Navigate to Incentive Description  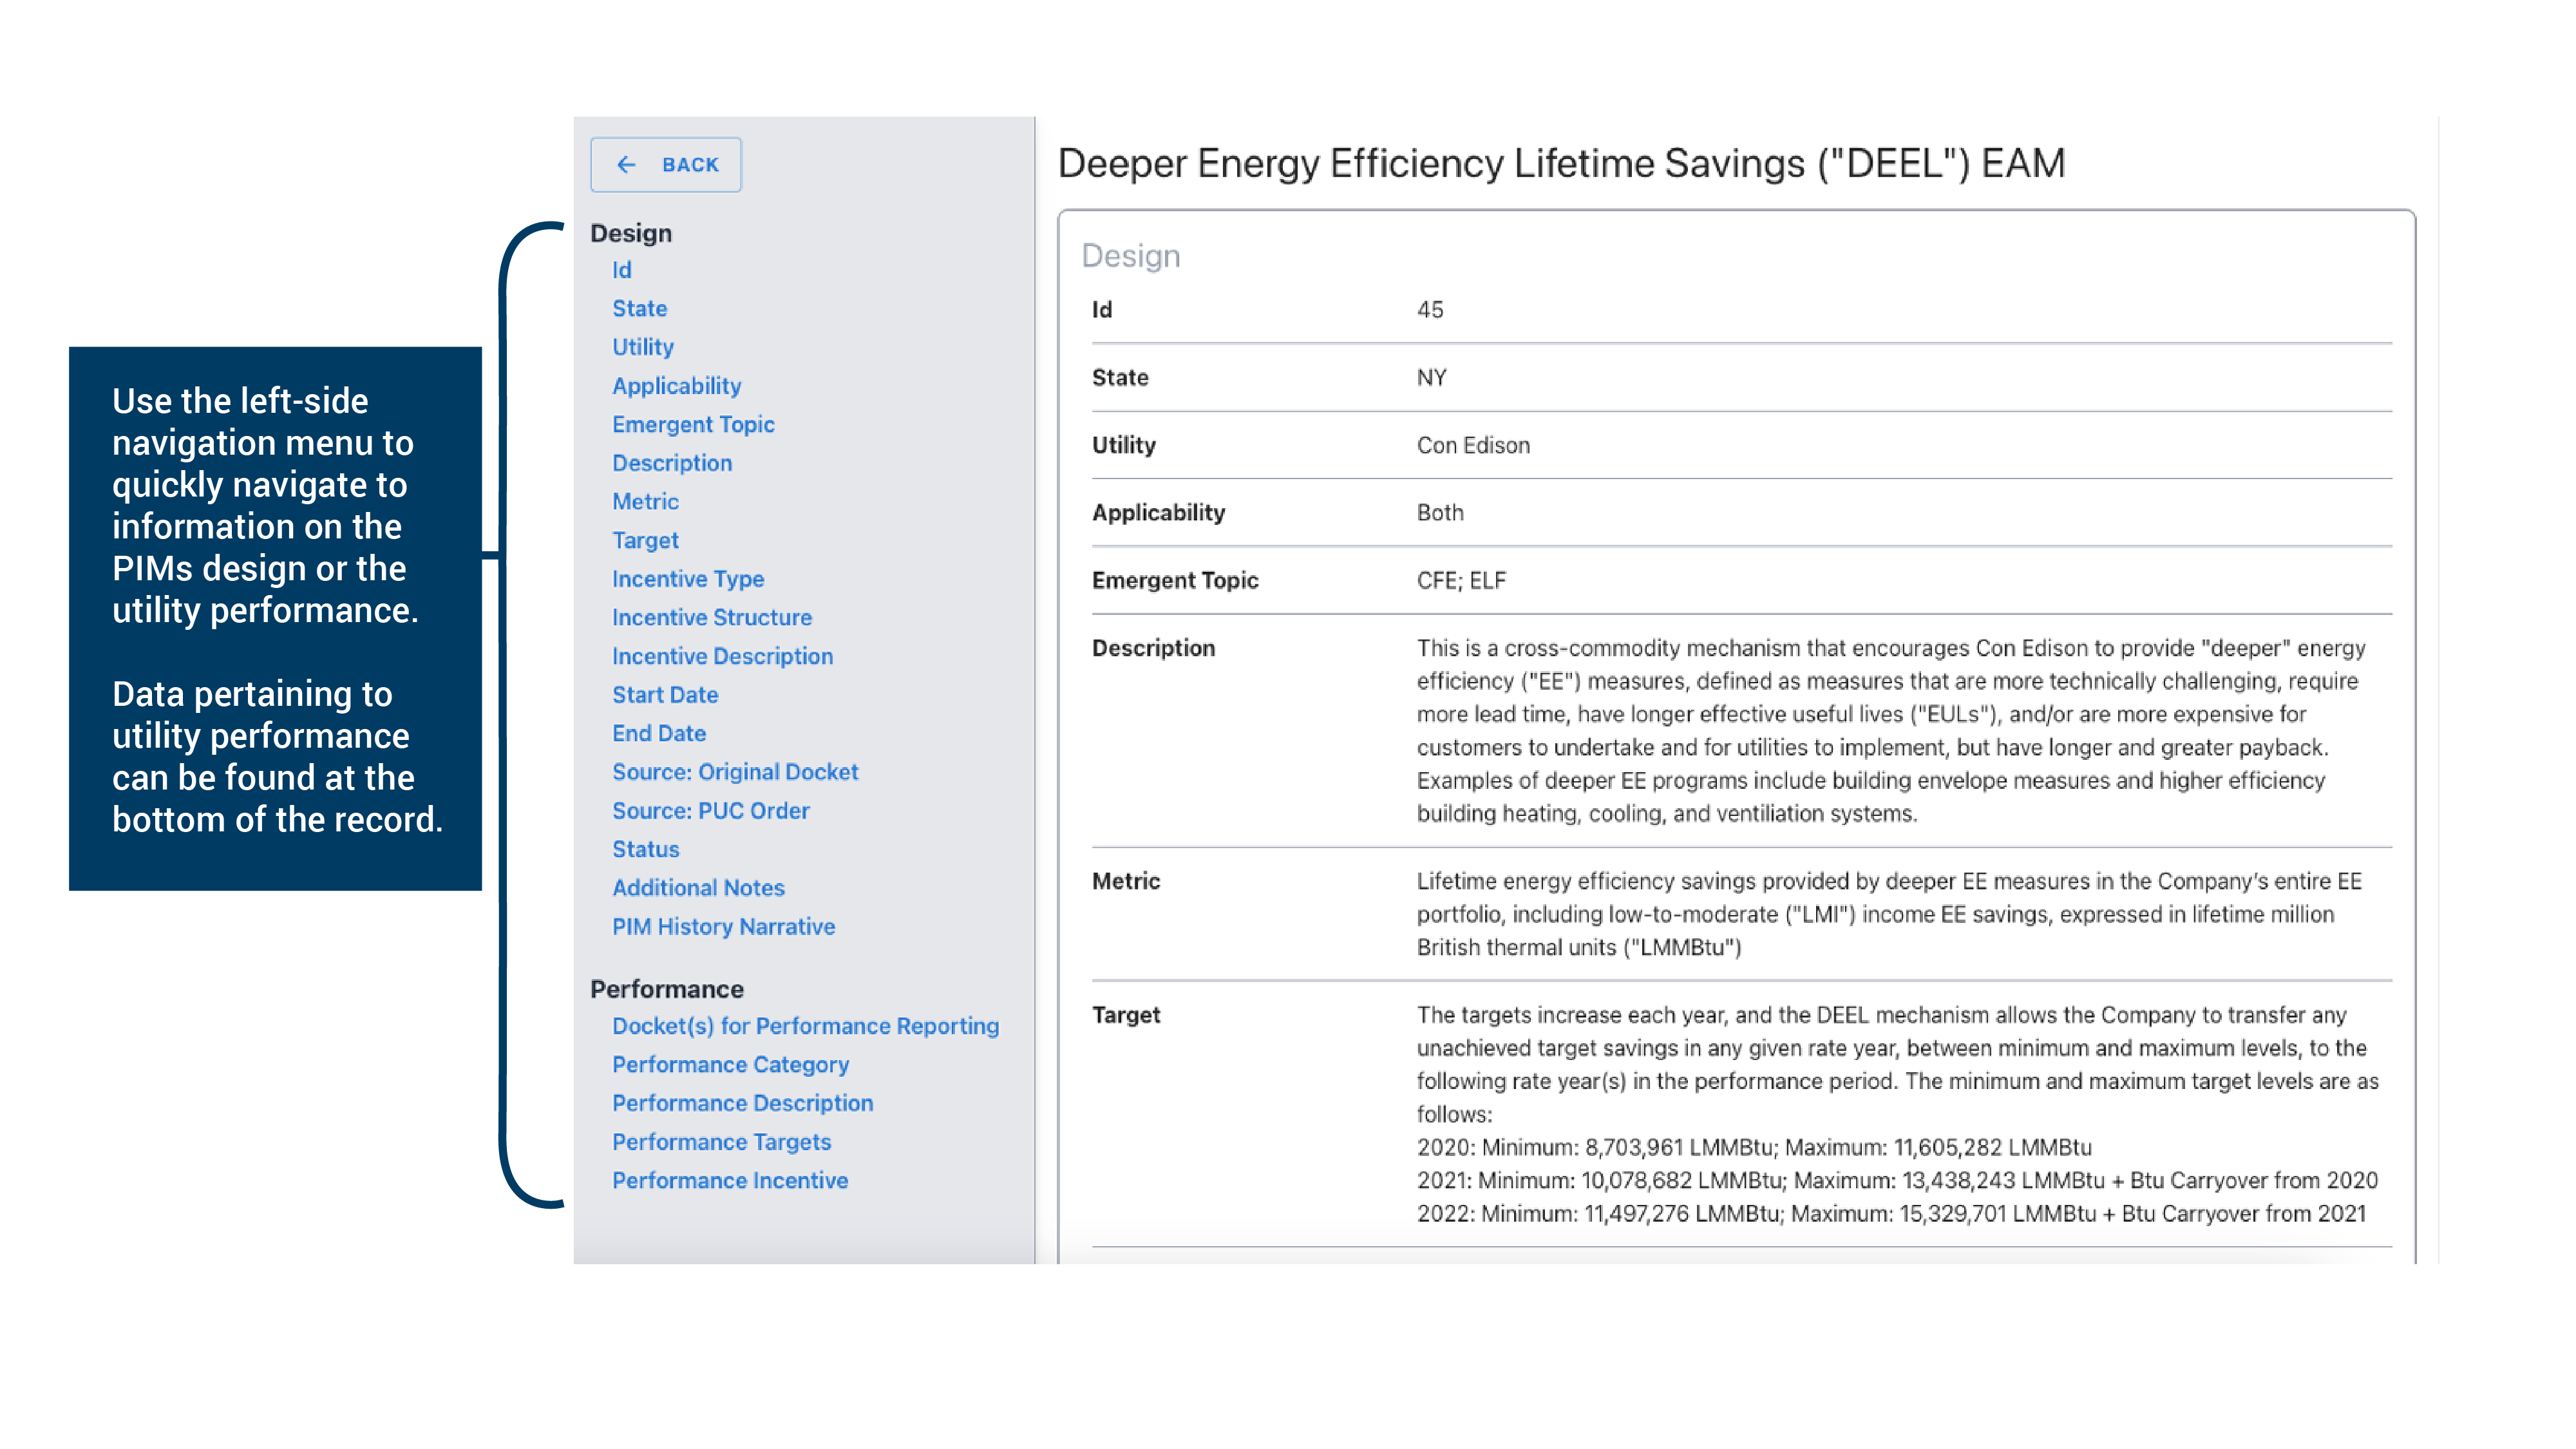coord(723,656)
